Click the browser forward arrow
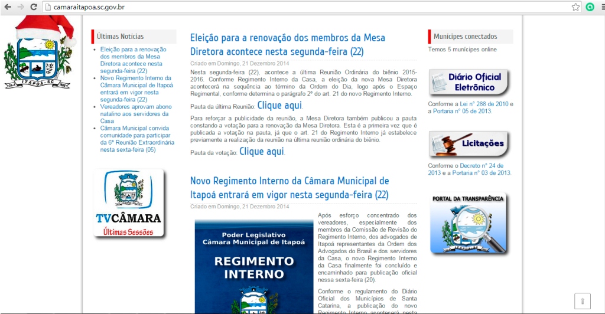The image size is (605, 314). click(21, 7)
